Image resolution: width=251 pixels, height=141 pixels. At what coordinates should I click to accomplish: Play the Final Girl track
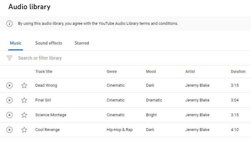tap(10, 100)
